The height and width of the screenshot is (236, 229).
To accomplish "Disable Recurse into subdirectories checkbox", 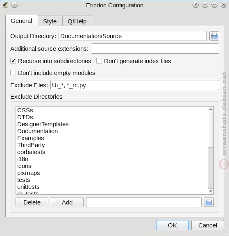I will [13, 61].
